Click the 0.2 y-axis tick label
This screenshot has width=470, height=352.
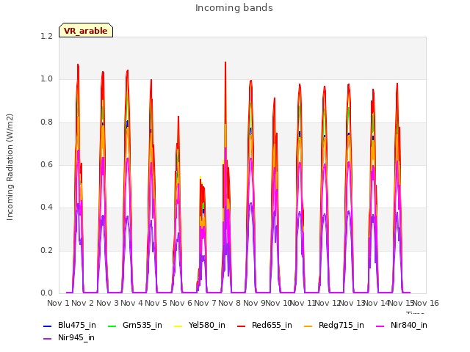46,250
